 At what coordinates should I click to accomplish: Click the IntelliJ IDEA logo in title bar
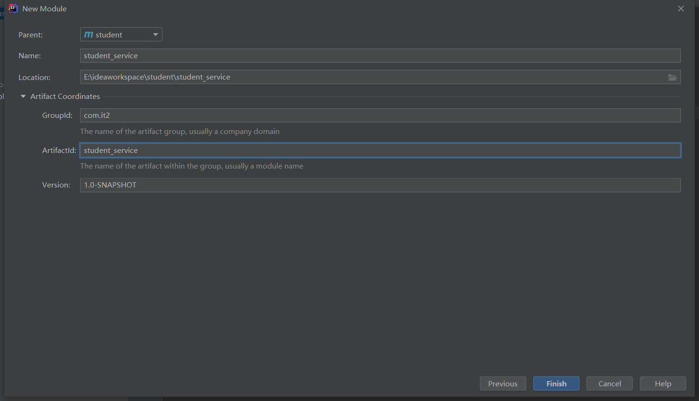tap(13, 9)
